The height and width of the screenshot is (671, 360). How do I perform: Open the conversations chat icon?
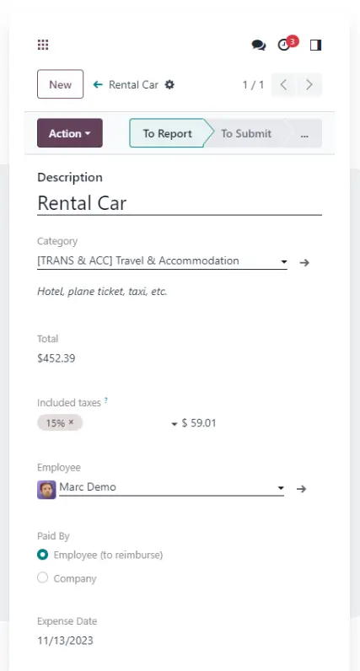(259, 45)
